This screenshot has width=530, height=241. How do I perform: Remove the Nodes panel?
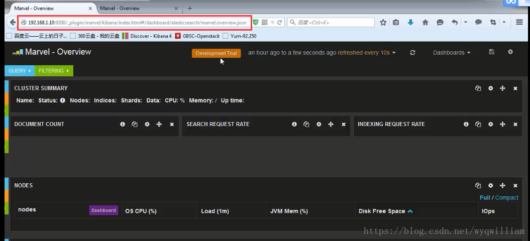(515, 186)
